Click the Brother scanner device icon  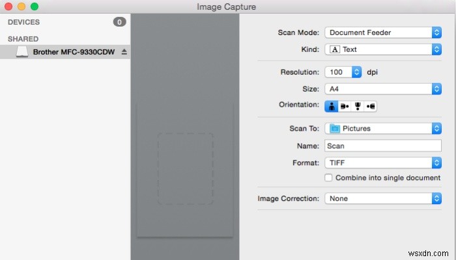click(x=22, y=52)
